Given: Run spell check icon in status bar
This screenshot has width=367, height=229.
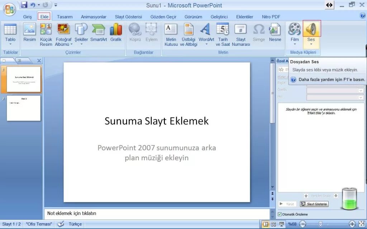Looking at the screenshot, I should 61,224.
